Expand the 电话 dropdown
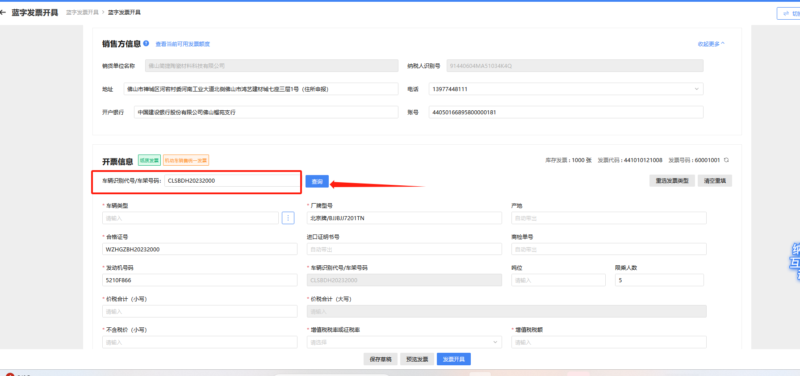Screen dimensions: 800x376 tap(696, 89)
